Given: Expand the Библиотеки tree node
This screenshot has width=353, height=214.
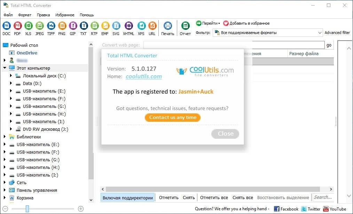Looking at the screenshot, I should tap(4, 137).
